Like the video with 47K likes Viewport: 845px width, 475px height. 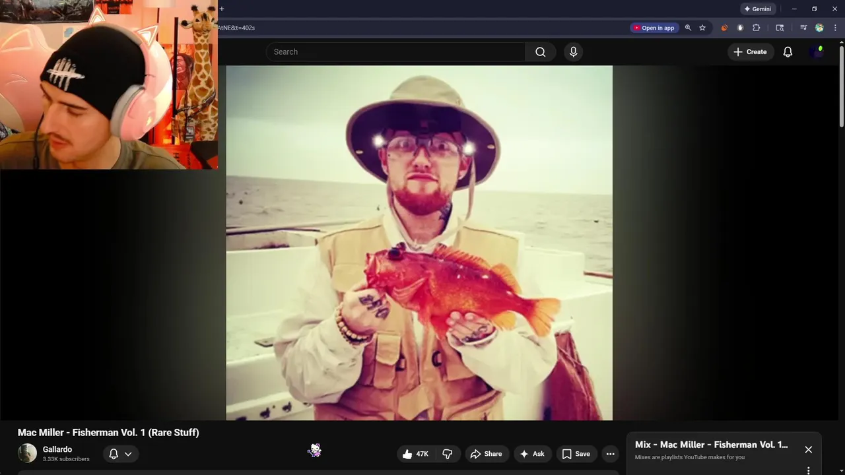415,454
